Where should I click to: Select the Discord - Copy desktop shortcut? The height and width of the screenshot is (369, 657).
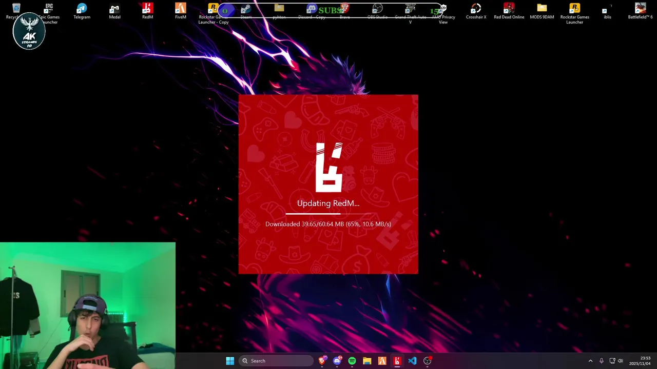[312, 11]
